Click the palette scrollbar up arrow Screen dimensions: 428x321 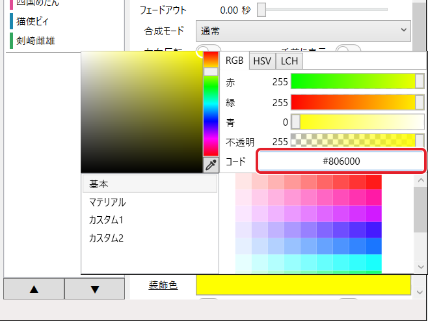[x=421, y=180]
